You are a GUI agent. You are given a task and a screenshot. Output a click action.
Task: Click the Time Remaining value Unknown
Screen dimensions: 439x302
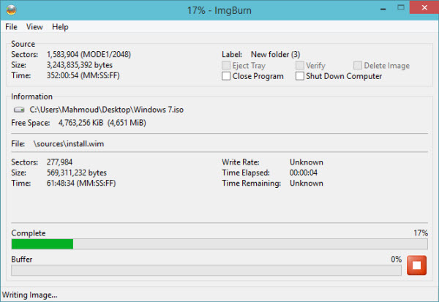pyautogui.click(x=307, y=184)
